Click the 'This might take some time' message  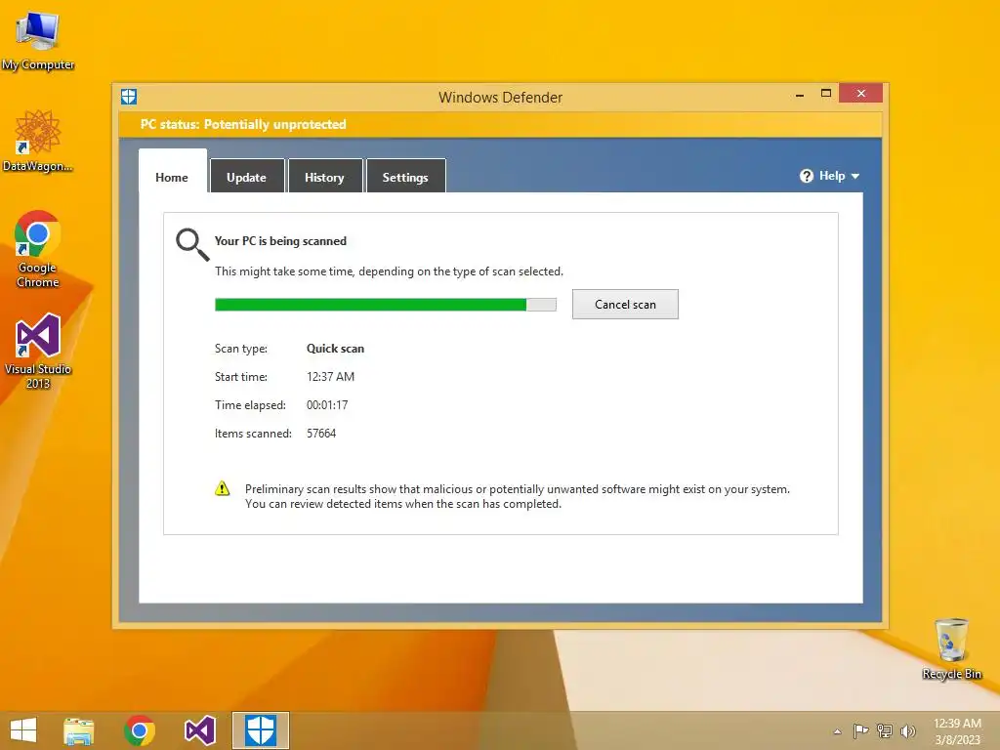(389, 271)
